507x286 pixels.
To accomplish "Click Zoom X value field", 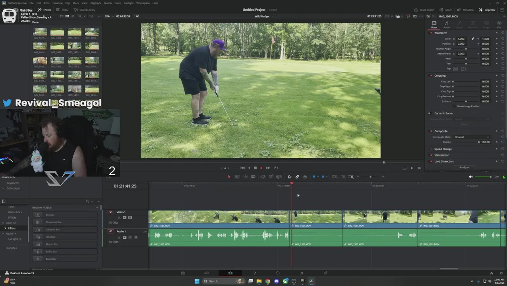I will tap(461, 39).
